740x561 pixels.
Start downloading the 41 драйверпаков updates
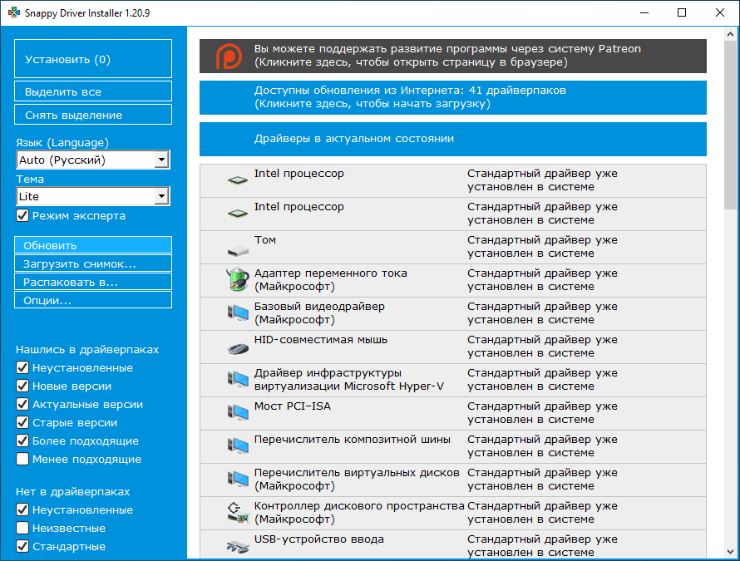point(453,98)
